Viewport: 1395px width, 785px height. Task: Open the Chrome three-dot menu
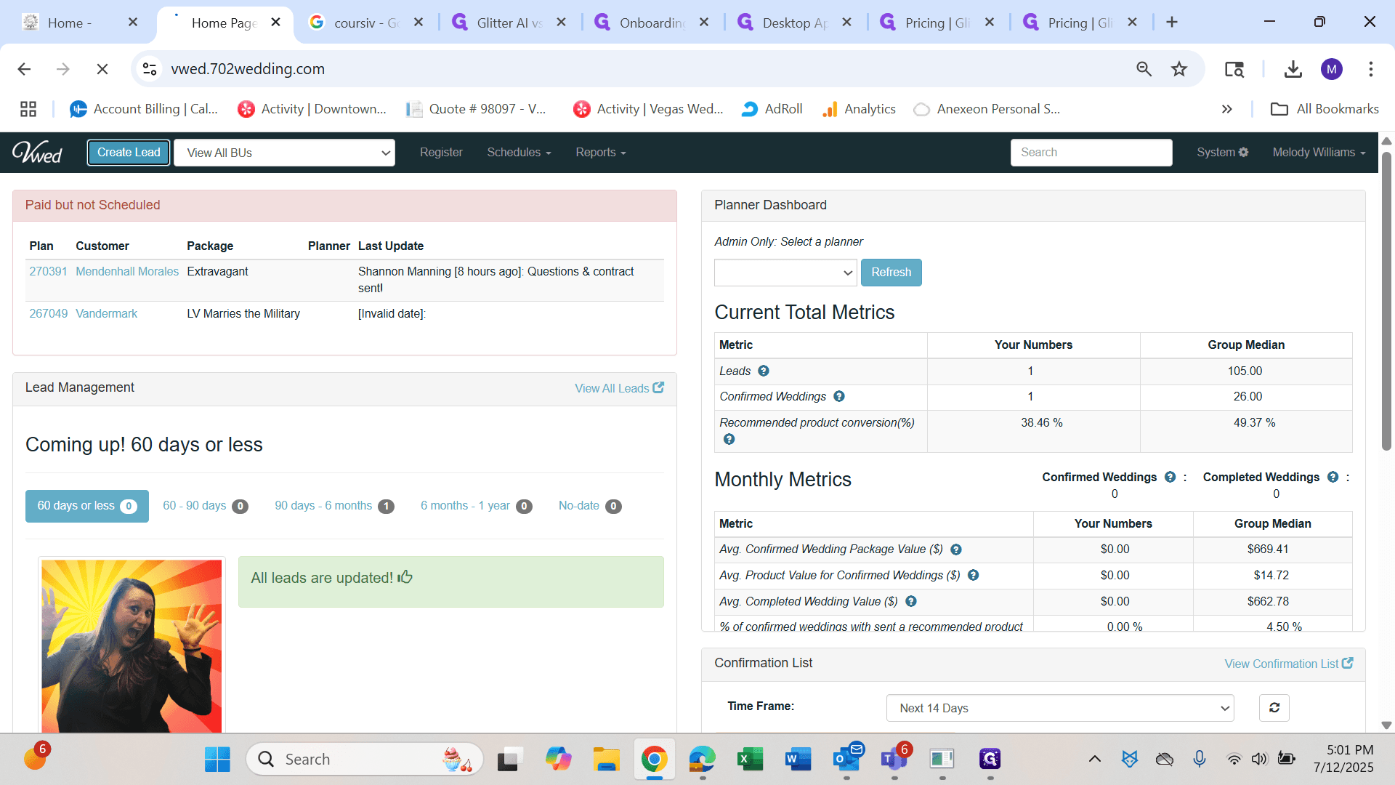1371,69
